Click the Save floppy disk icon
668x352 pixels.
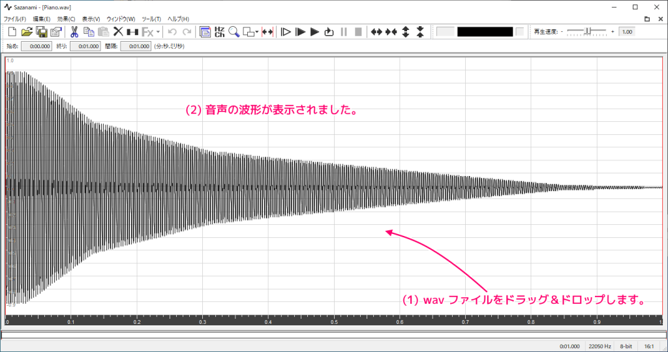[x=41, y=31]
